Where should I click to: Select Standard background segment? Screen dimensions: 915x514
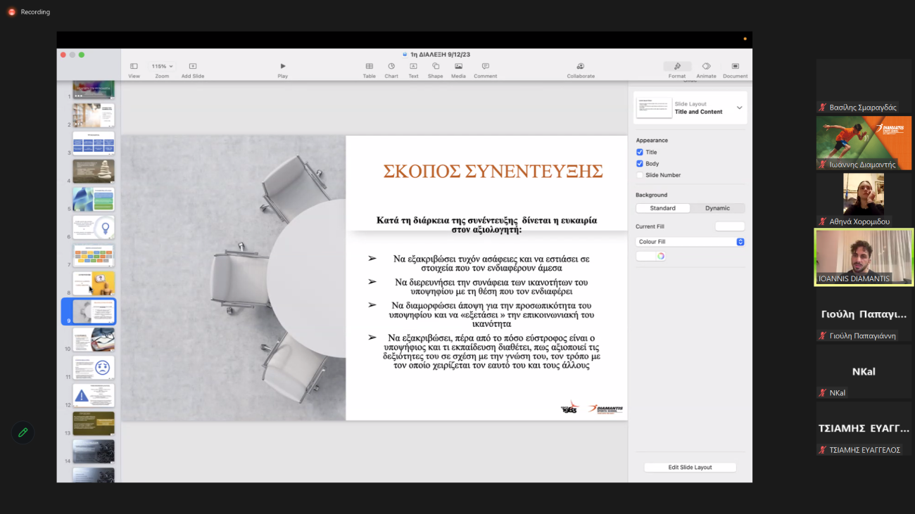663,208
